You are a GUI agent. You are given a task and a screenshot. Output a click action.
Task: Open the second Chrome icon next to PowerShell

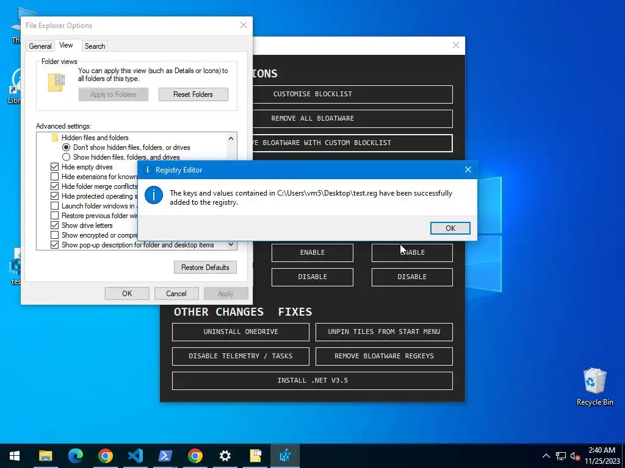195,456
